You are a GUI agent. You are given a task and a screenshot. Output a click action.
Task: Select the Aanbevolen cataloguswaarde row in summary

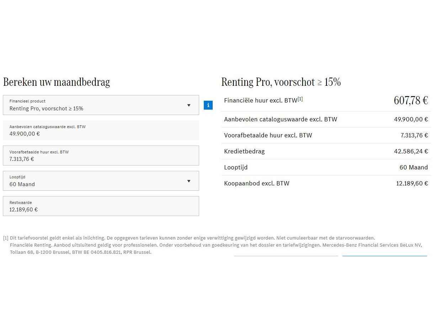[326, 119]
